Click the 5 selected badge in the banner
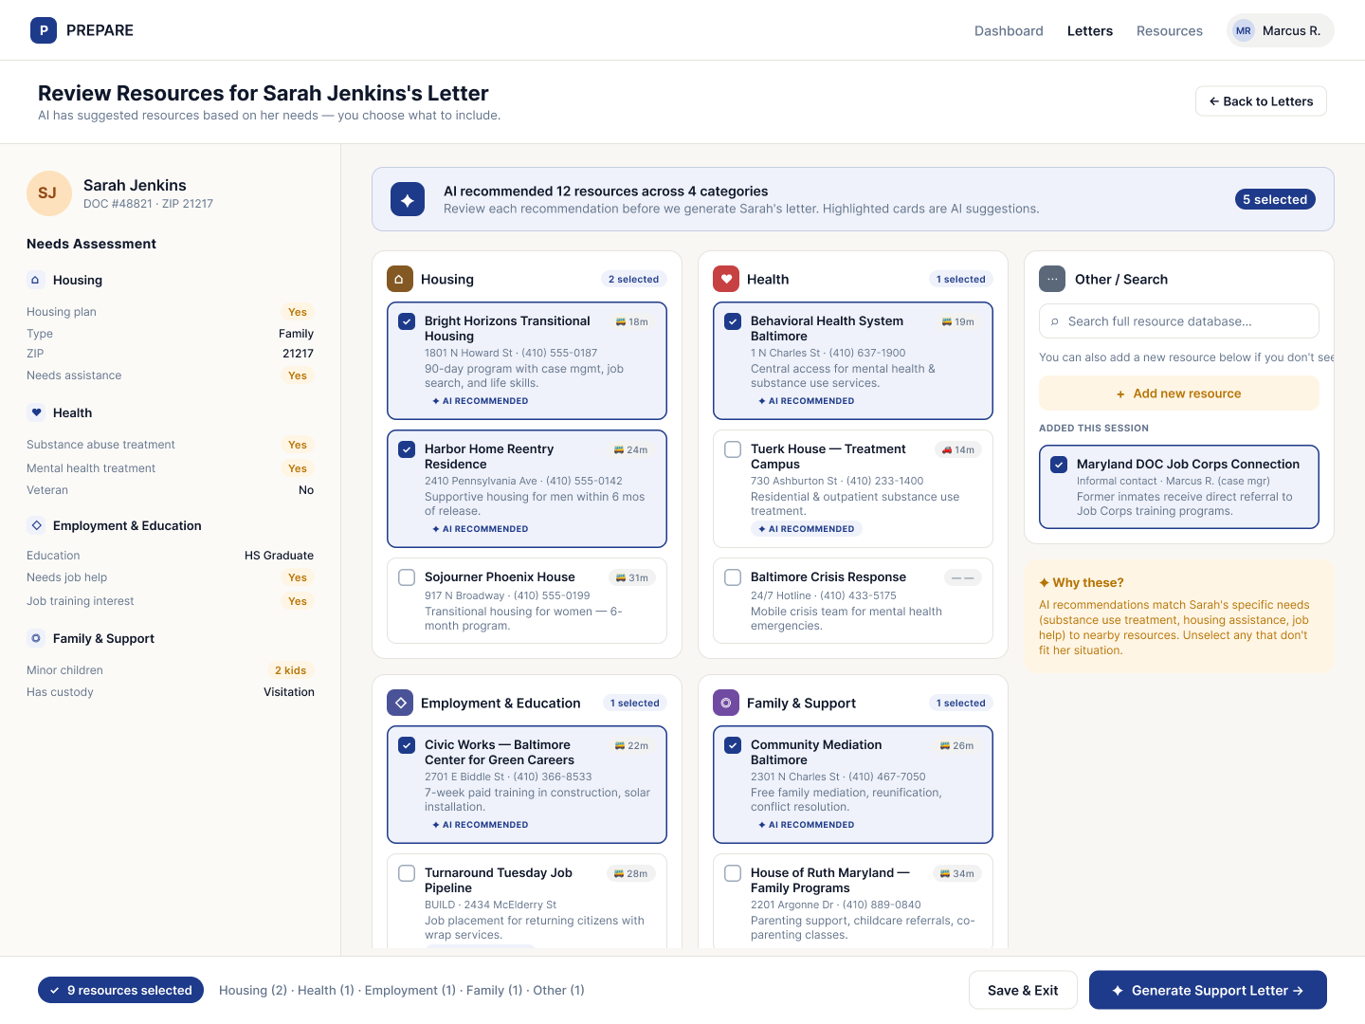 [1275, 199]
